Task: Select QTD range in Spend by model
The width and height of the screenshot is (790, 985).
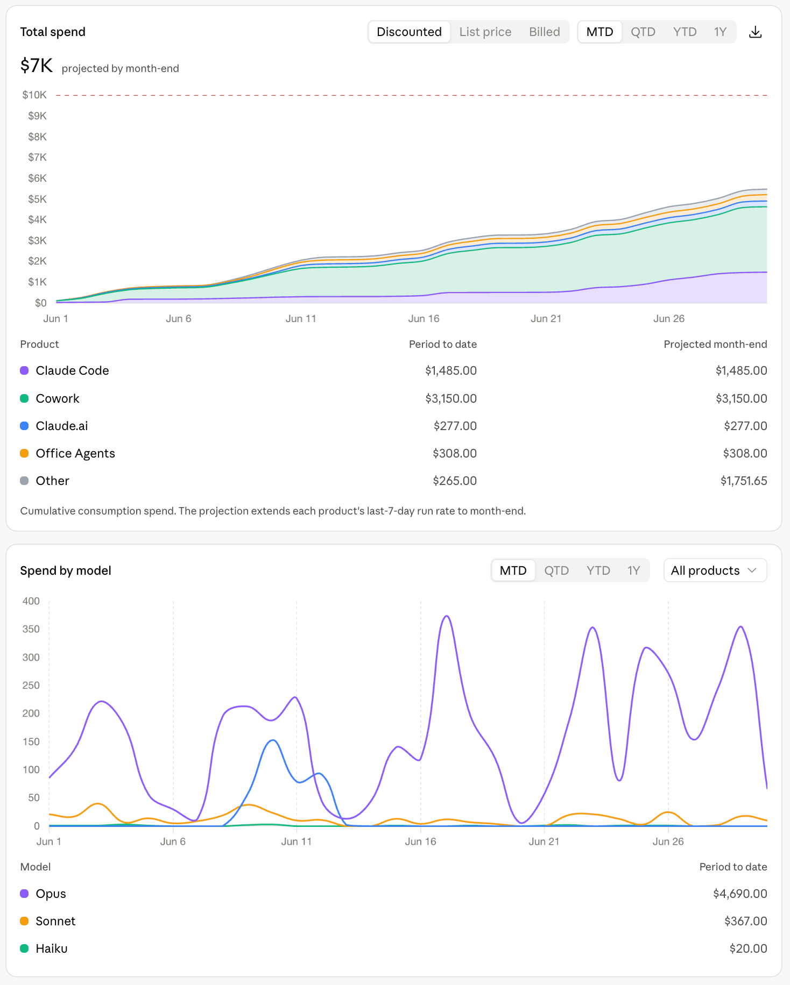Action: pos(556,570)
